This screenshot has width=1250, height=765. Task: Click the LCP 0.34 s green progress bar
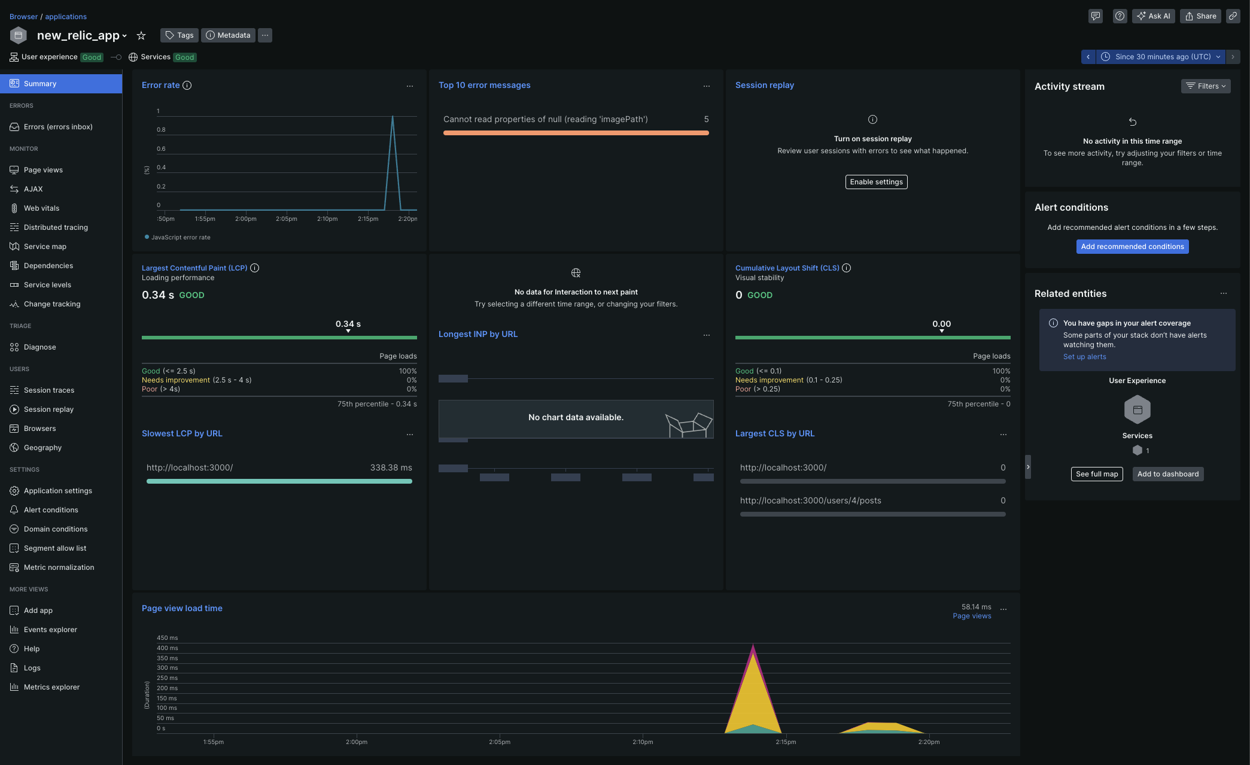tap(279, 338)
